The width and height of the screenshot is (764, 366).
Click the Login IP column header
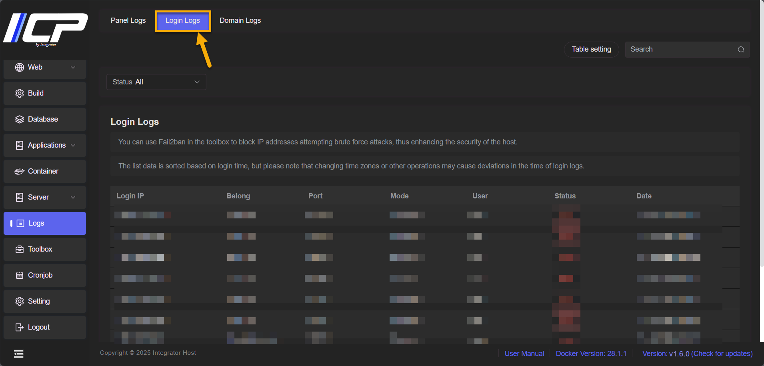pyautogui.click(x=130, y=196)
